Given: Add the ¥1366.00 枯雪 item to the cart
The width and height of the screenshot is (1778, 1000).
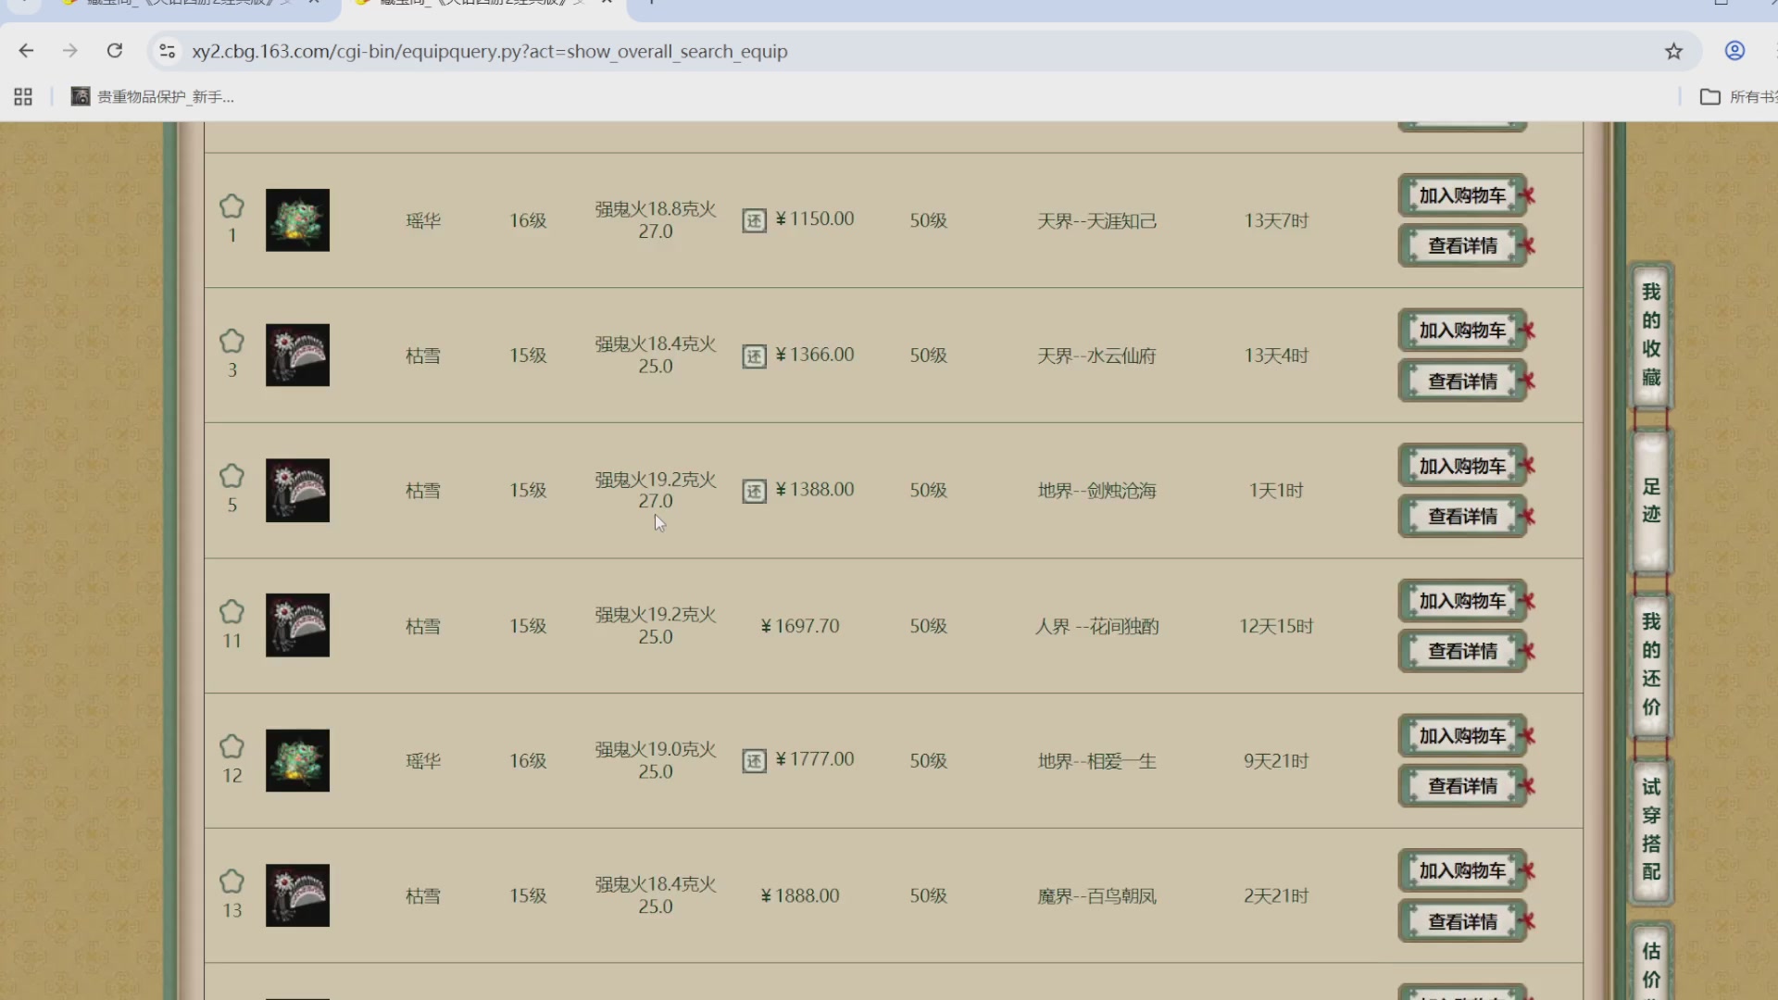Looking at the screenshot, I should click(x=1461, y=331).
